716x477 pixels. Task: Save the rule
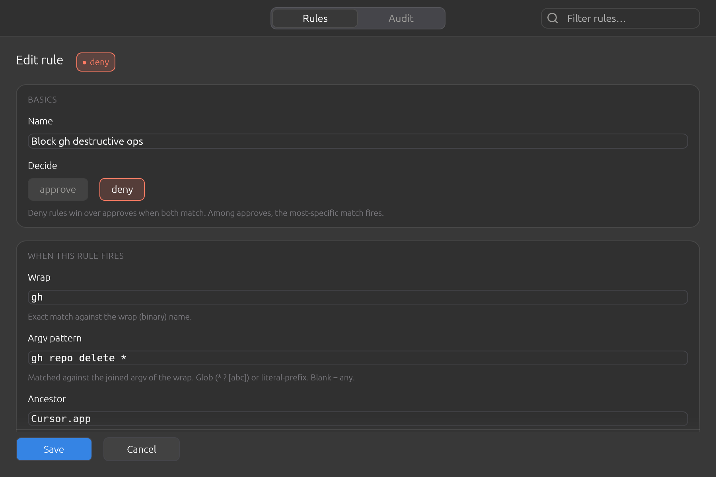pos(54,449)
